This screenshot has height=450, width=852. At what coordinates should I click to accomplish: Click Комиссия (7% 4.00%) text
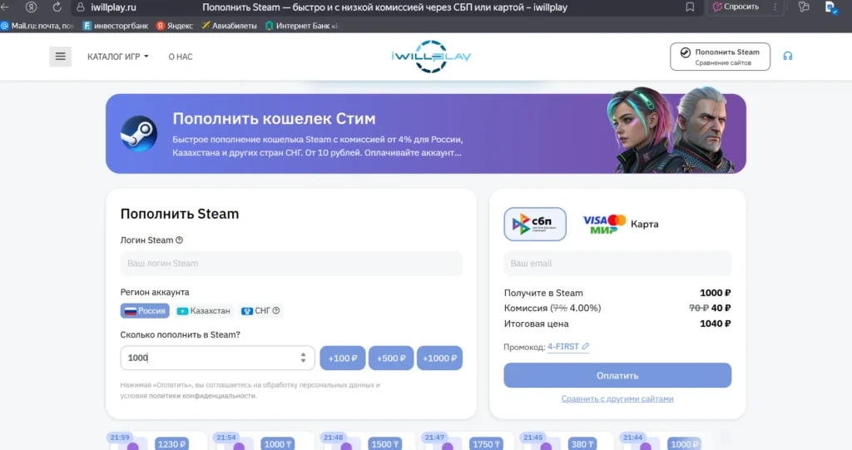click(552, 308)
